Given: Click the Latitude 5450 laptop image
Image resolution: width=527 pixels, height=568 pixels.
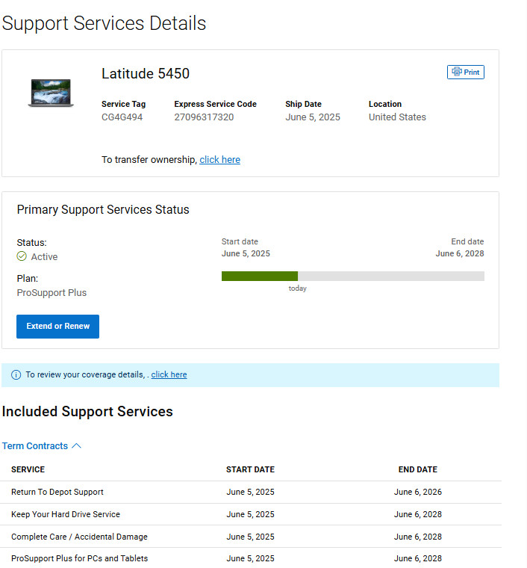Looking at the screenshot, I should coord(51,93).
